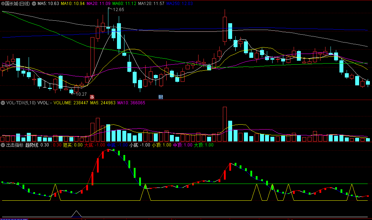Viewport: 372px width, 220px height.
Task: Click the MA10: 366065 volume label
Action: 131,103
